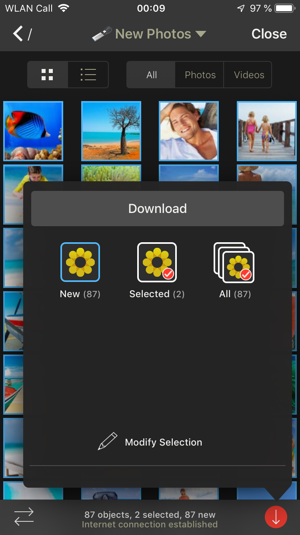300x535 pixels.
Task: Close the photo browser
Action: [x=269, y=34]
